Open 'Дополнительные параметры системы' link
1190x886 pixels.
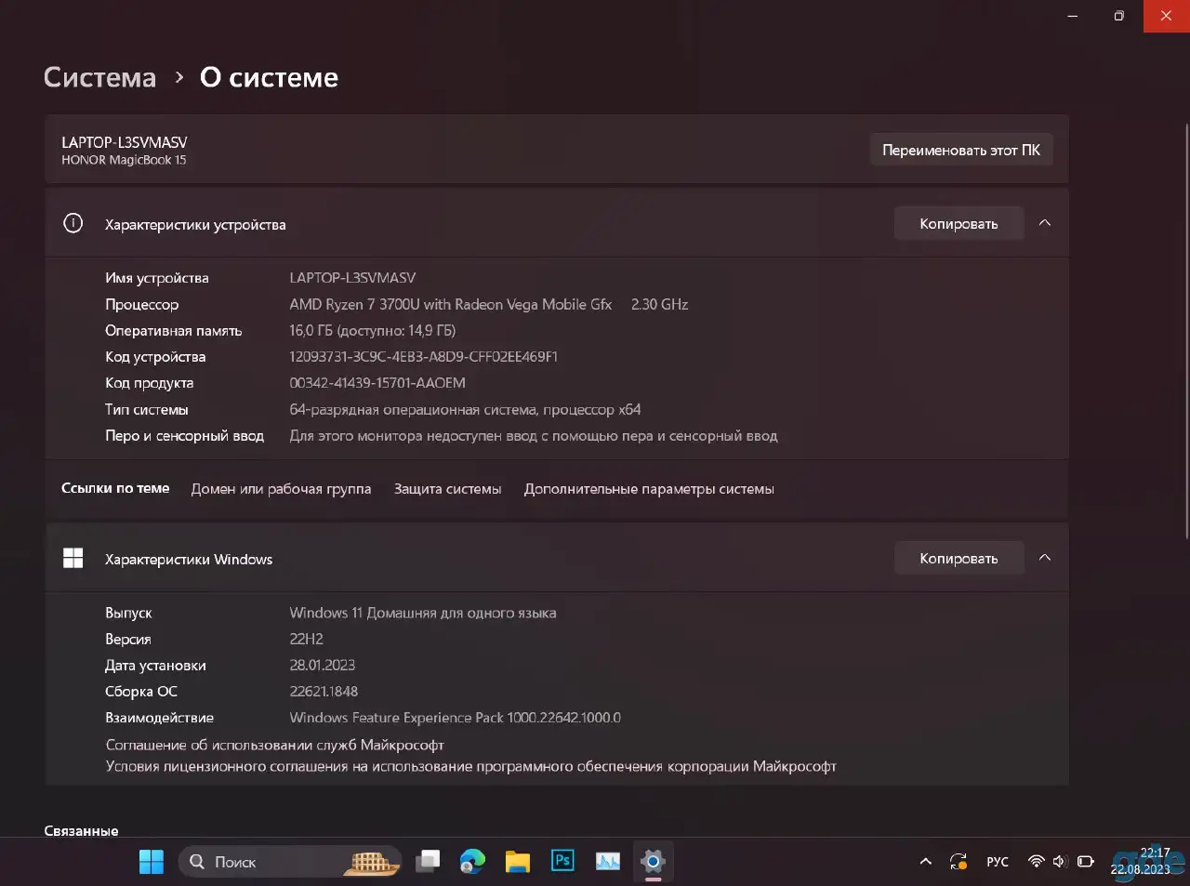649,489
